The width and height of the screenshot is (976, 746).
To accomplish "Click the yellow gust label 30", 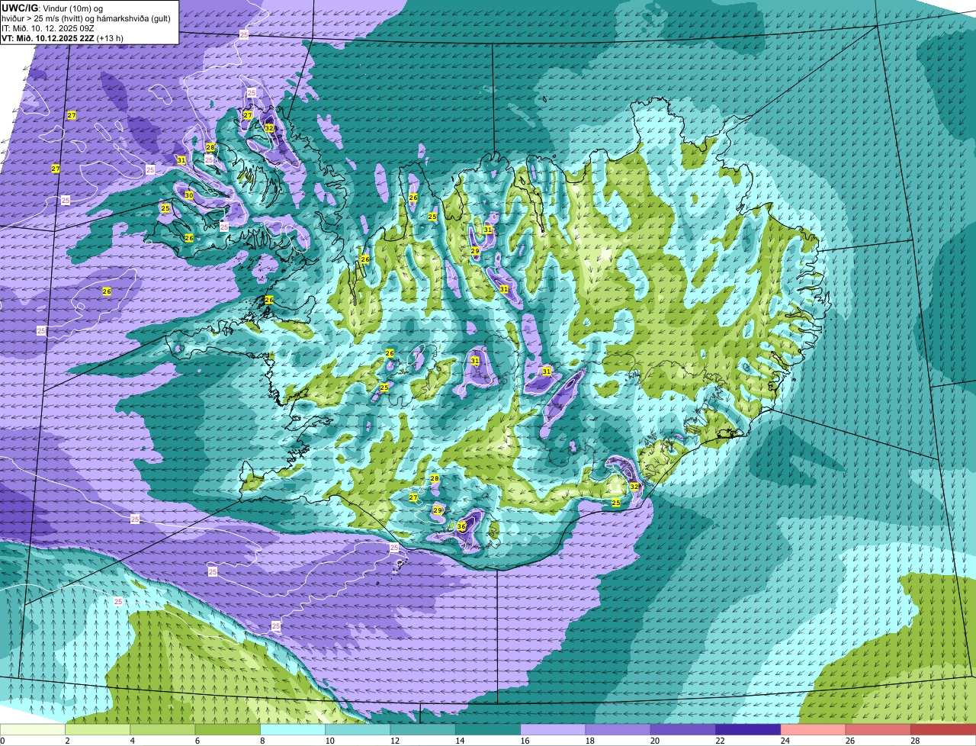I will point(189,195).
